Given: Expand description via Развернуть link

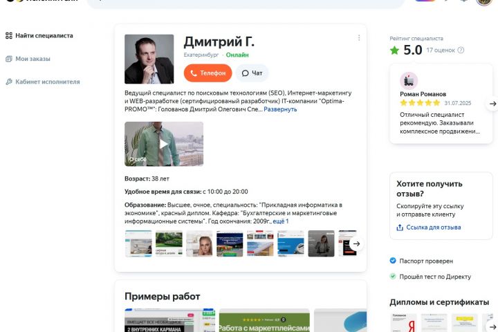Looking at the screenshot, I should 280,109.
